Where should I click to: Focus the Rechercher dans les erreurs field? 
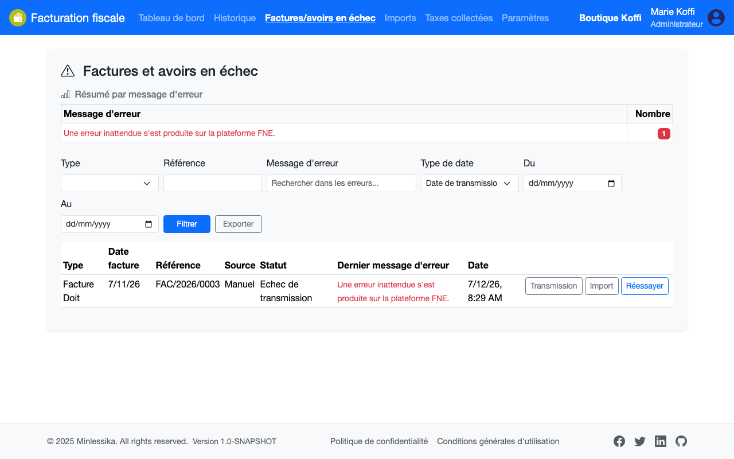[x=341, y=184]
